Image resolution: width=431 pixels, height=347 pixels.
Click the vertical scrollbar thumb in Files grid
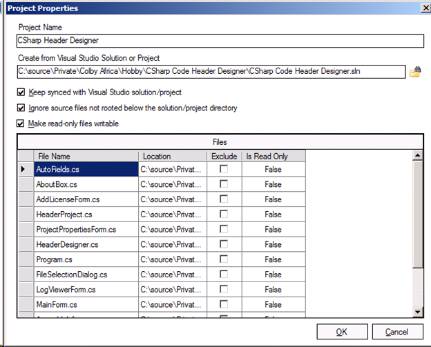pos(418,214)
